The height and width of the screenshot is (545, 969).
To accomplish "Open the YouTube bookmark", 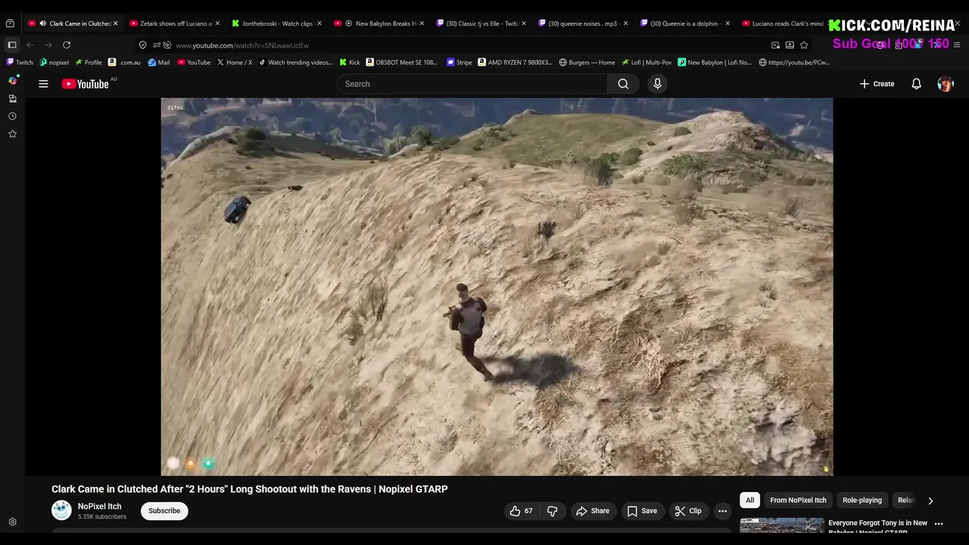I will (x=194, y=63).
